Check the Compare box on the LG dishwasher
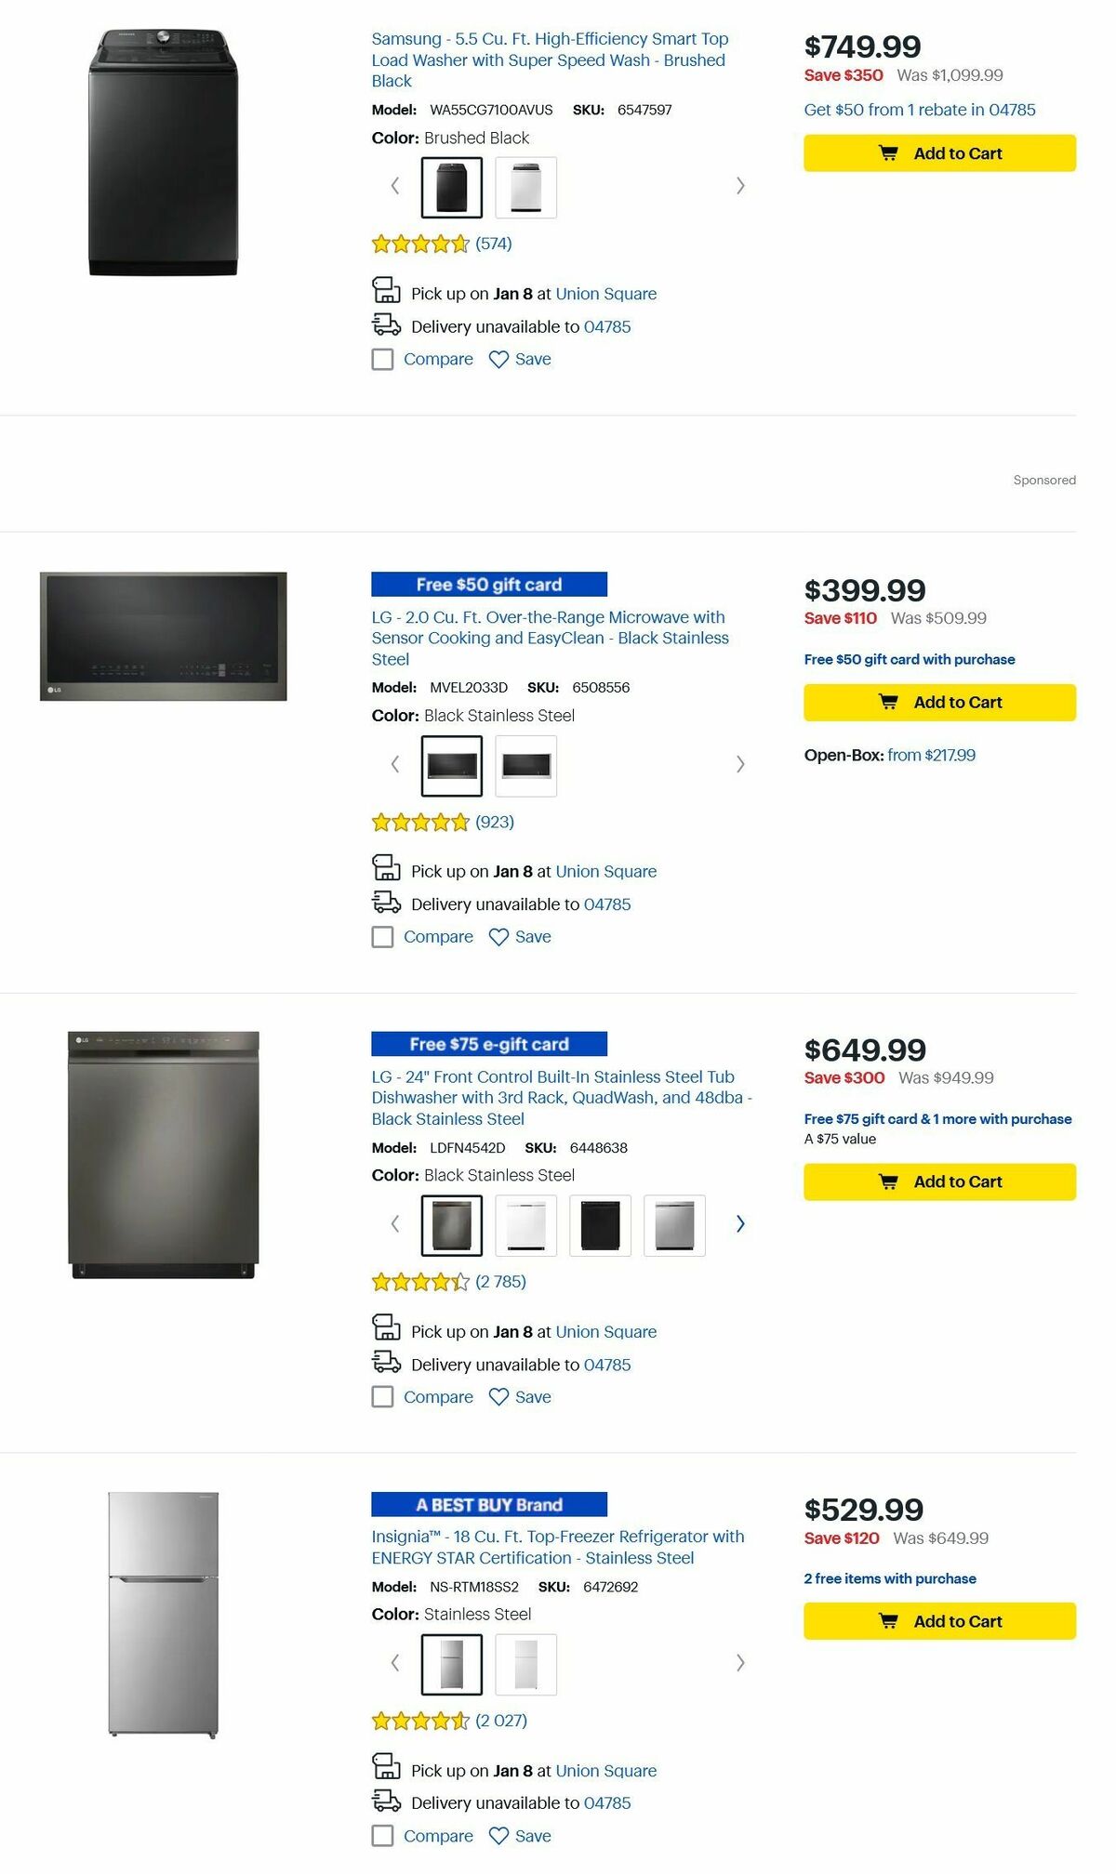 point(382,1396)
